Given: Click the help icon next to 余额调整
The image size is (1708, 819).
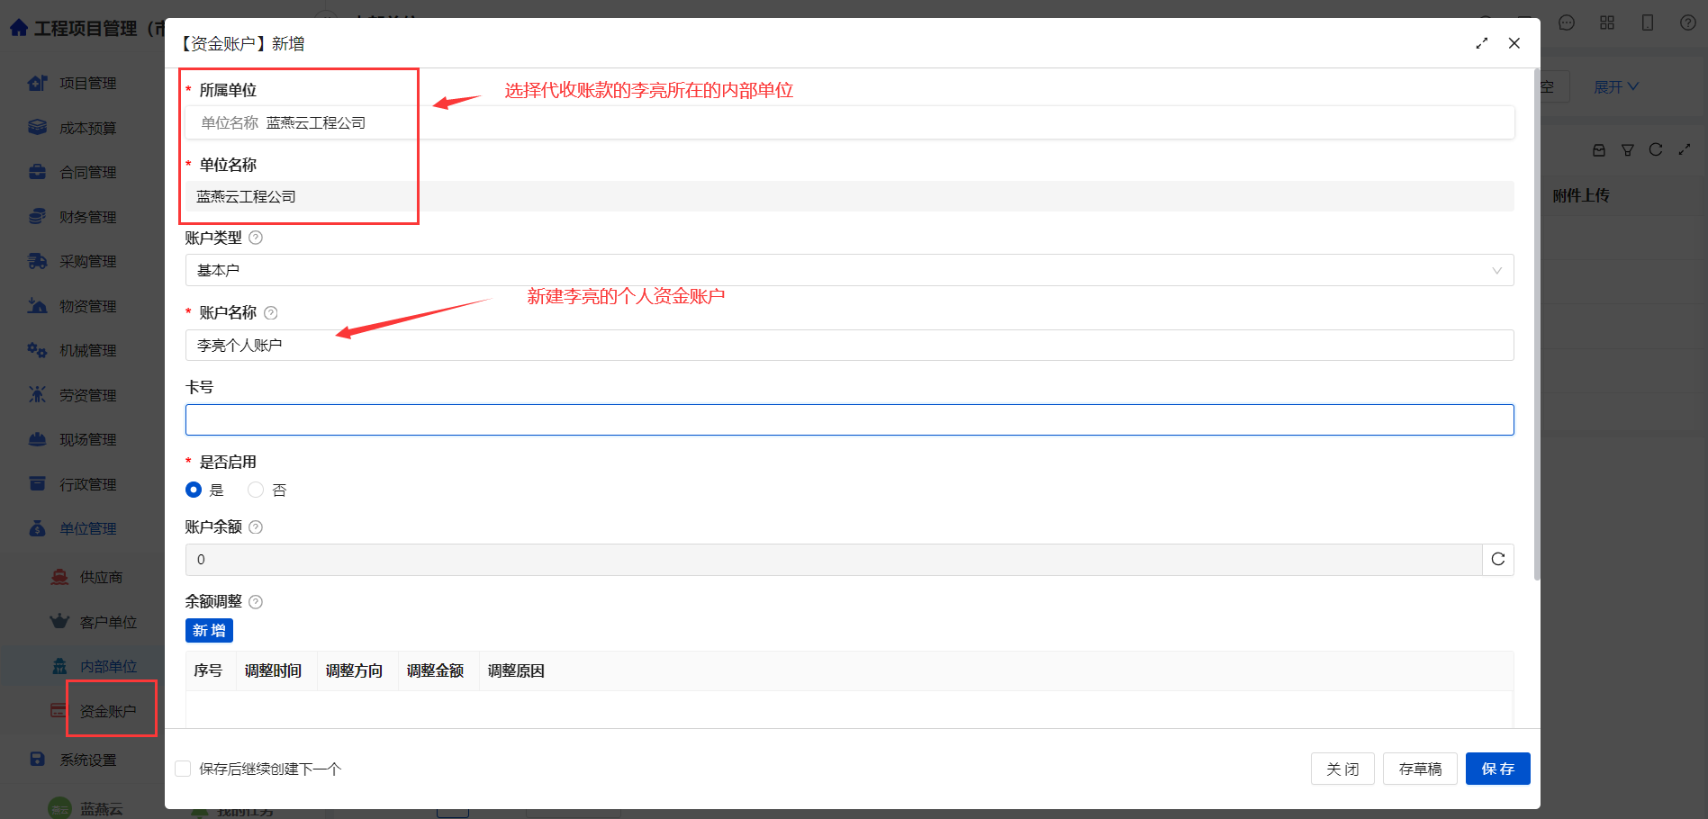Looking at the screenshot, I should 256,602.
